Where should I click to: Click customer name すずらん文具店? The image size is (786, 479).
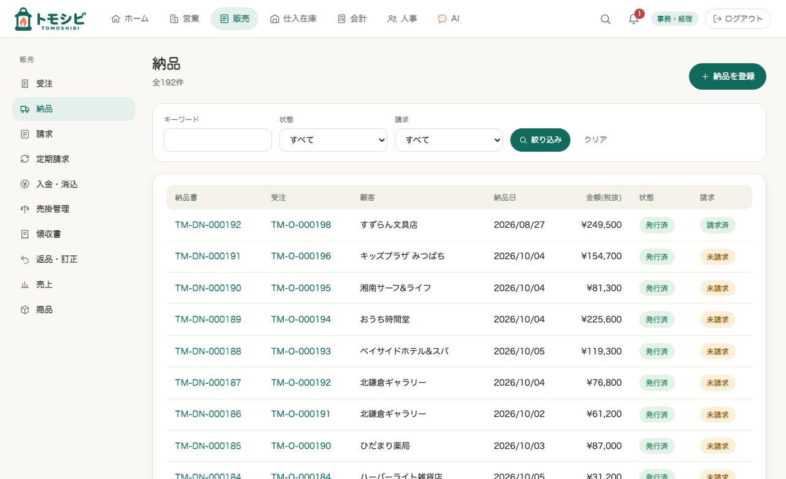389,225
